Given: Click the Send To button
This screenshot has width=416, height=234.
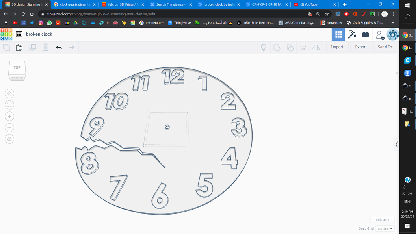Looking at the screenshot, I should point(385,47).
